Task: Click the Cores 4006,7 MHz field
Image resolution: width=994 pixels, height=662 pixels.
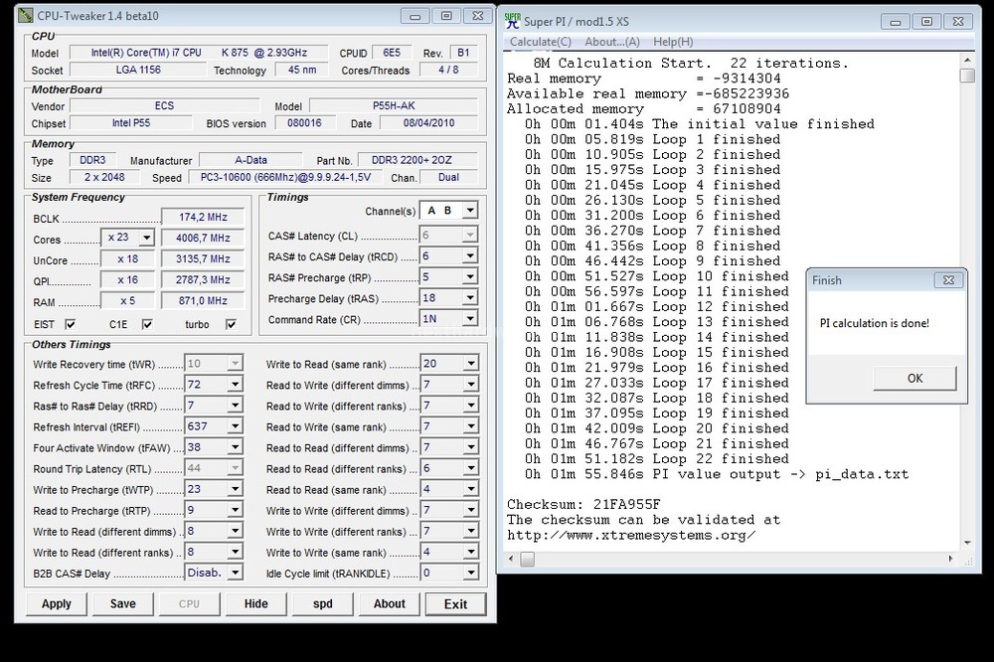Action: (203, 238)
